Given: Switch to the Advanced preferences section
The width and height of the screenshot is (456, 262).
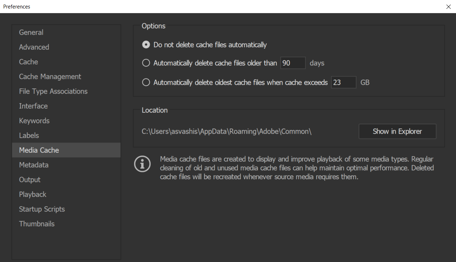Looking at the screenshot, I should (34, 47).
